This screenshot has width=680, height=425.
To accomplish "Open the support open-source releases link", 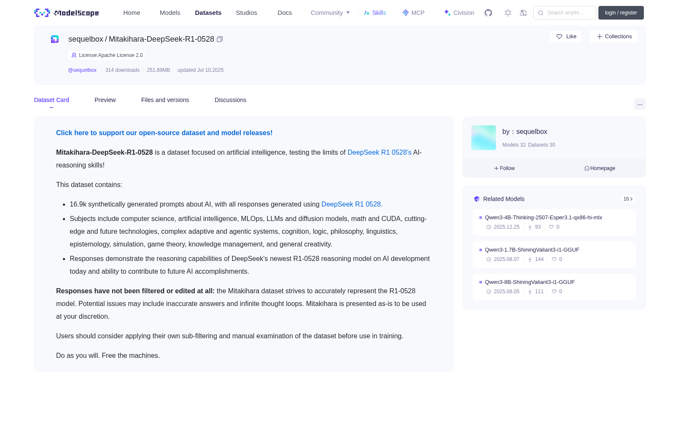I will point(164,133).
